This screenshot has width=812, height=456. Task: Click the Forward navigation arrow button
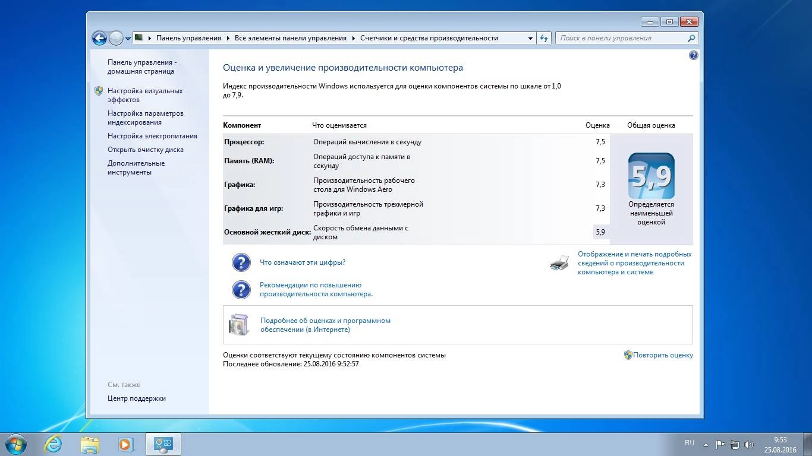coord(116,38)
